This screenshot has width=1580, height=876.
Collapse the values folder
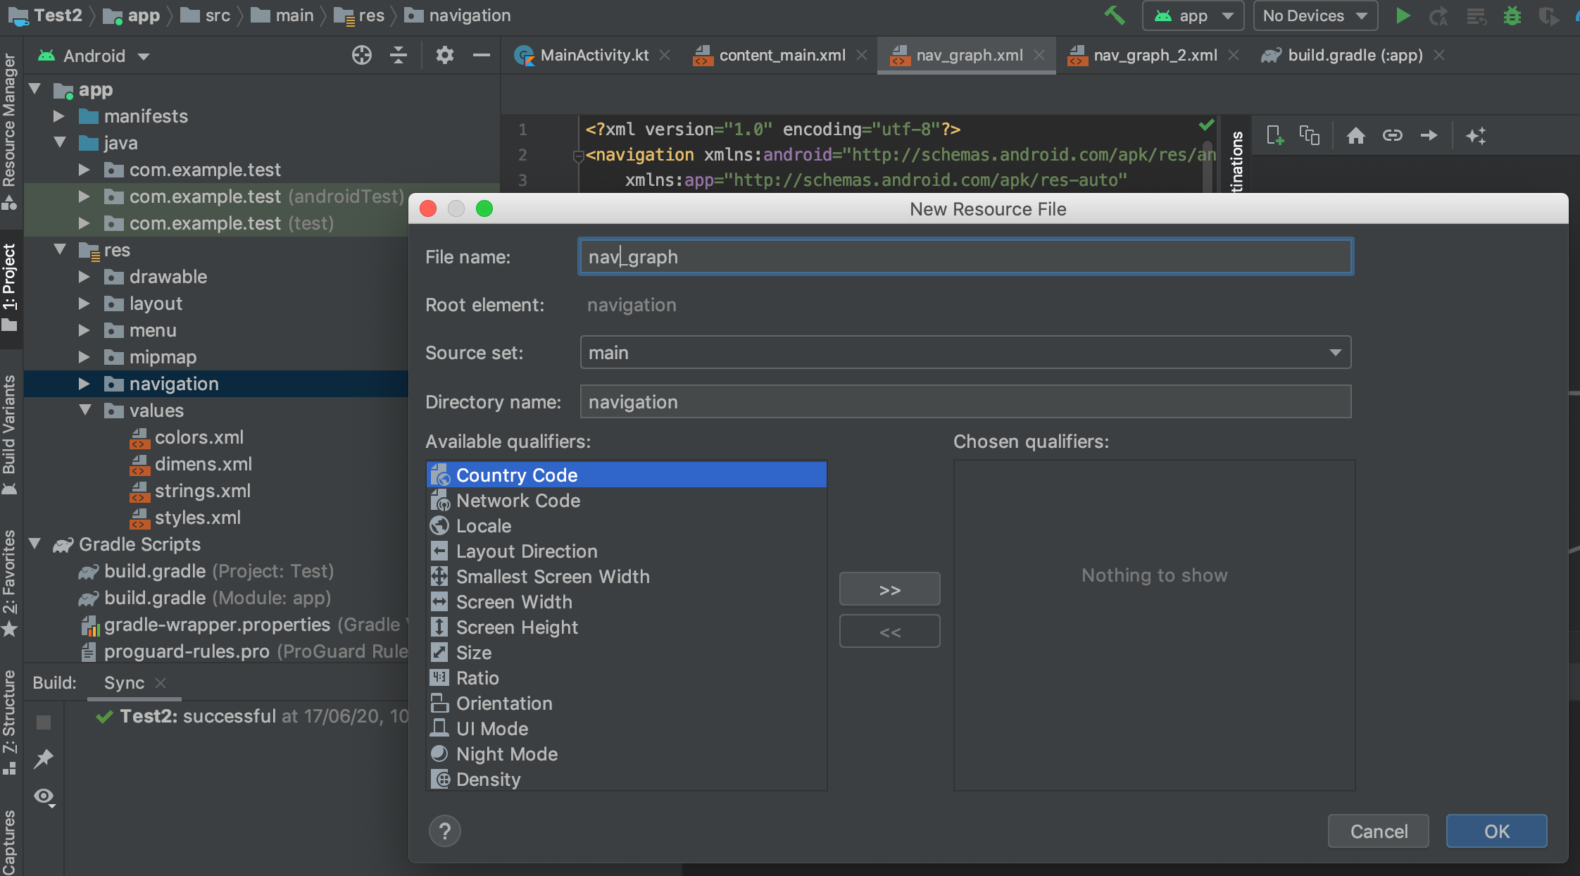click(x=84, y=411)
